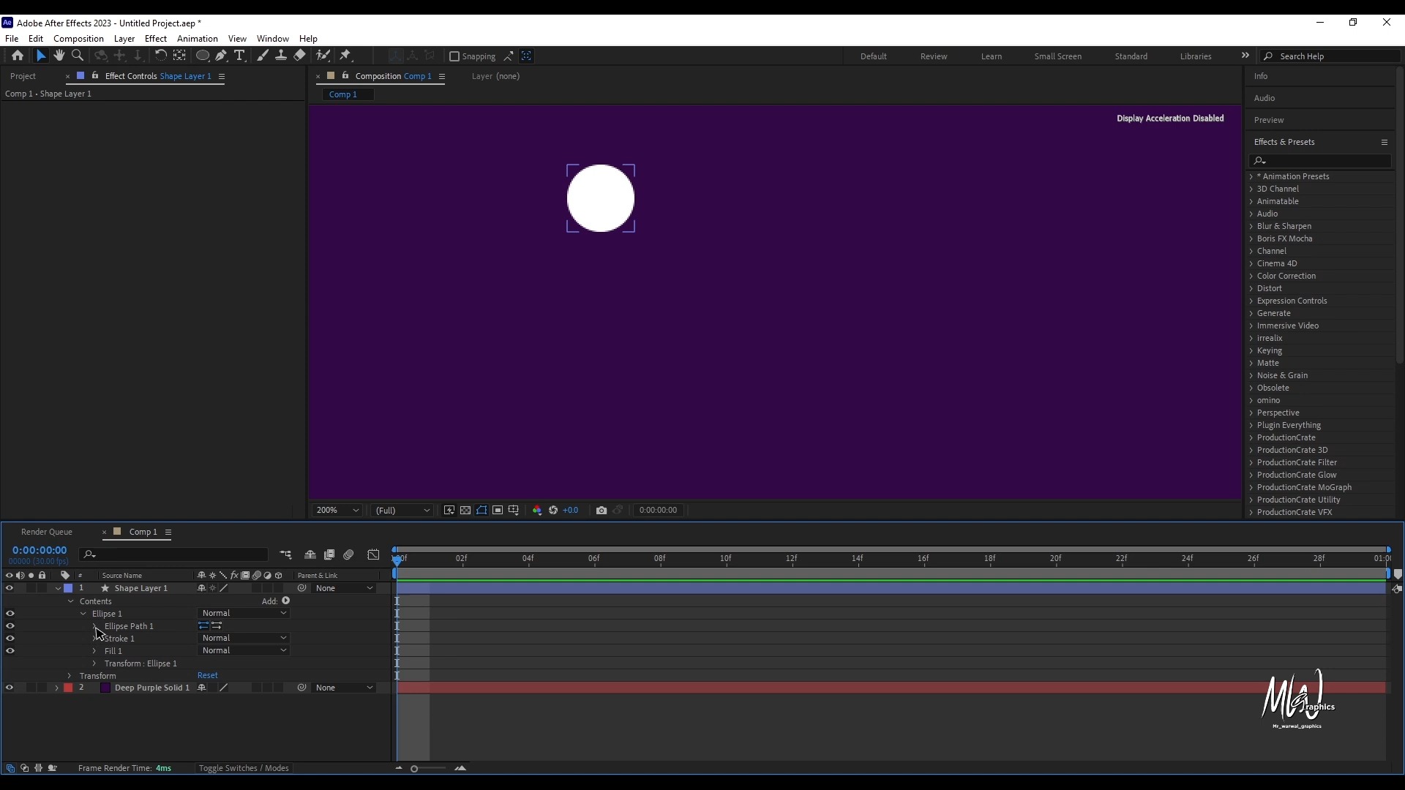Image resolution: width=1405 pixels, height=790 pixels.
Task: Expand the Blur & Sharpen effects category
Action: 1251,226
